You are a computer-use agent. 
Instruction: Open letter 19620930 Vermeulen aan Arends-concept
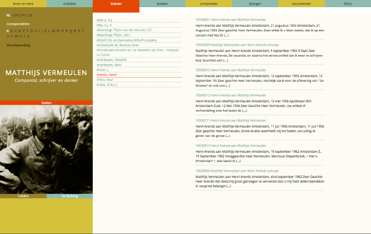[x=237, y=171]
